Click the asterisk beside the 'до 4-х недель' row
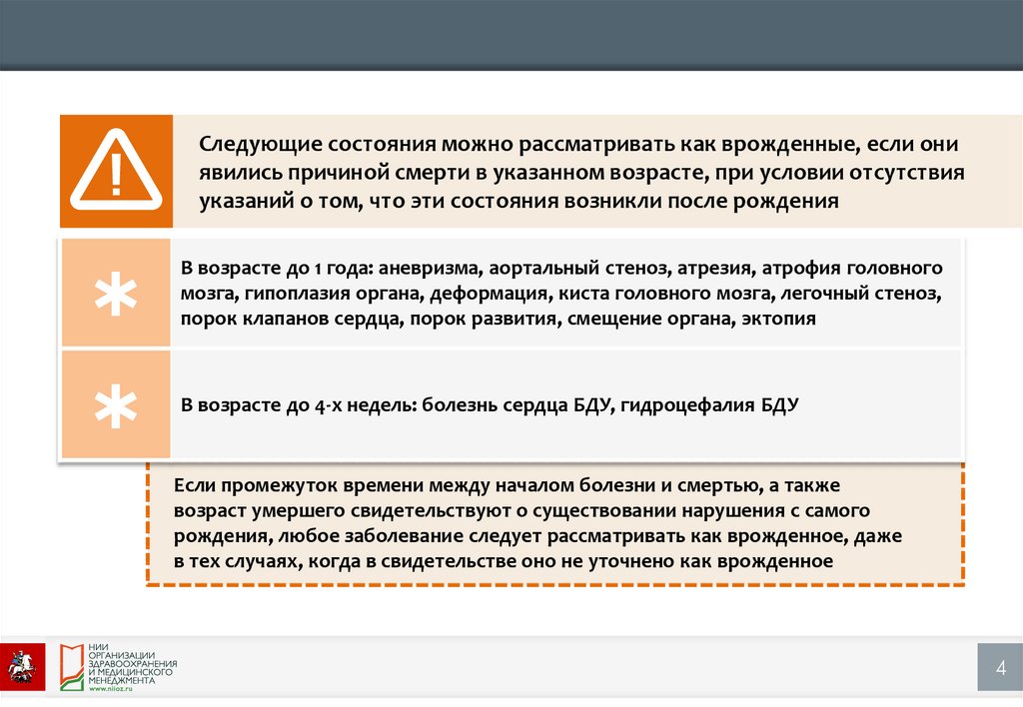The height and width of the screenshot is (707, 1023). click(115, 405)
